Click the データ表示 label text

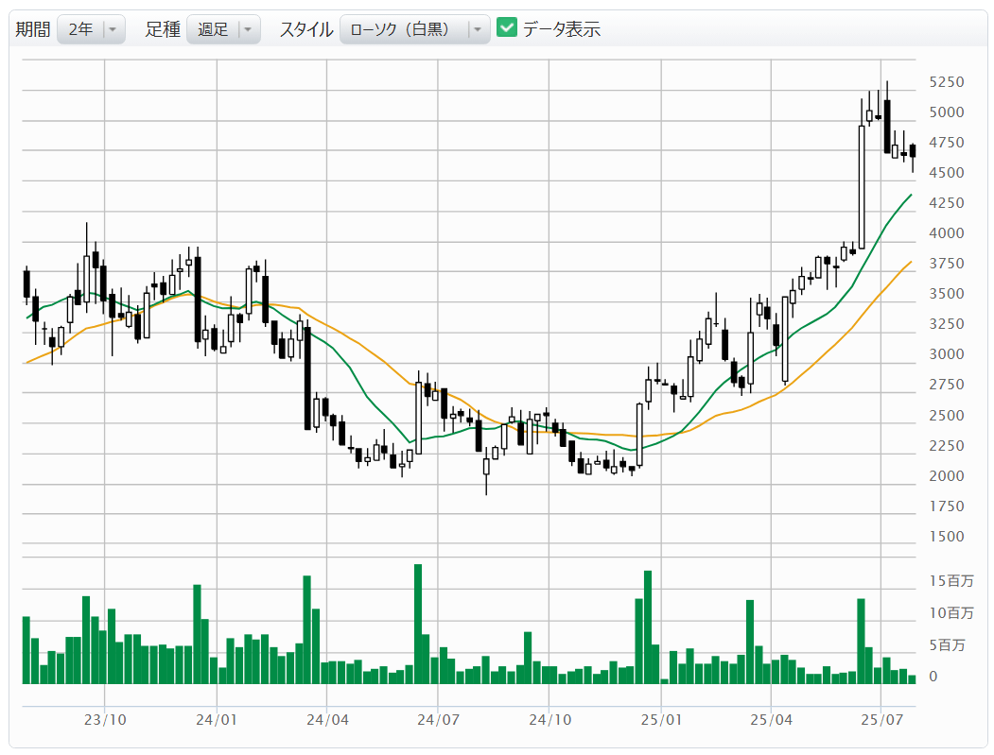tap(561, 29)
